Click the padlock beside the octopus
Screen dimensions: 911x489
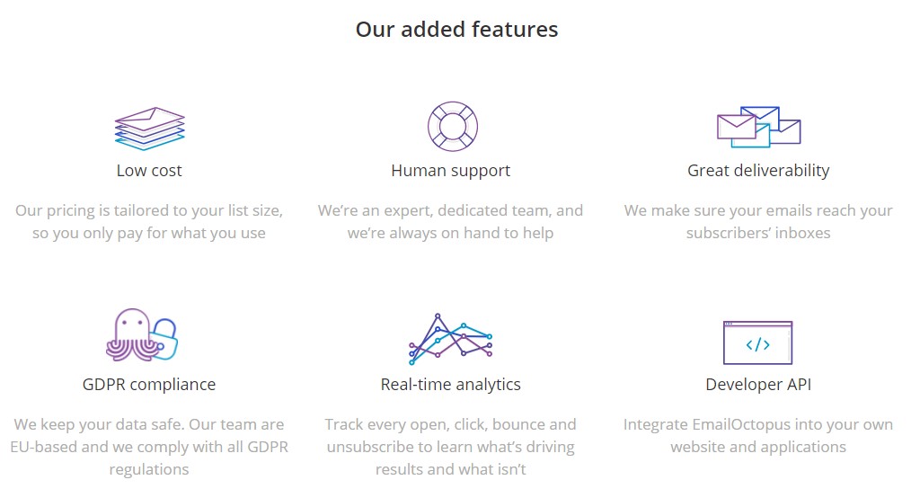(x=164, y=339)
